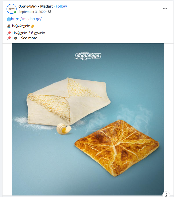The image size is (174, 197).
Task: Open the https://madart.ge/ link
Action: [26, 19]
